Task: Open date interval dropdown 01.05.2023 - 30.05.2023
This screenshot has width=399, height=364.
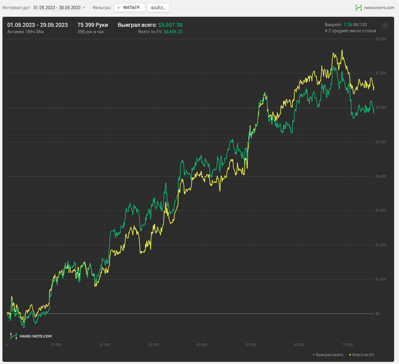Action: click(x=59, y=7)
